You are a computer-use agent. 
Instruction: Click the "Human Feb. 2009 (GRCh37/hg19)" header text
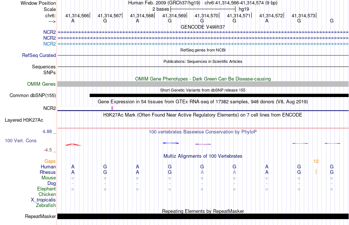164,3
